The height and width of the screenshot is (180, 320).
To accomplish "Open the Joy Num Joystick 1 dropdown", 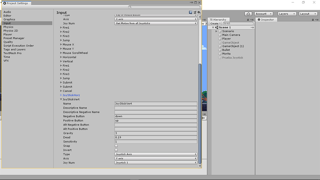I will tap(156, 162).
